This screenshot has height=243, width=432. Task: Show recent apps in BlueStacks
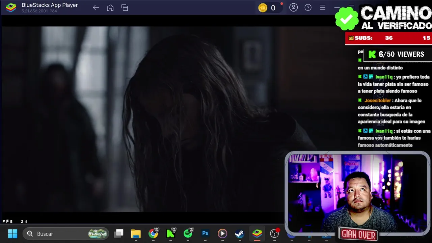coord(125,8)
